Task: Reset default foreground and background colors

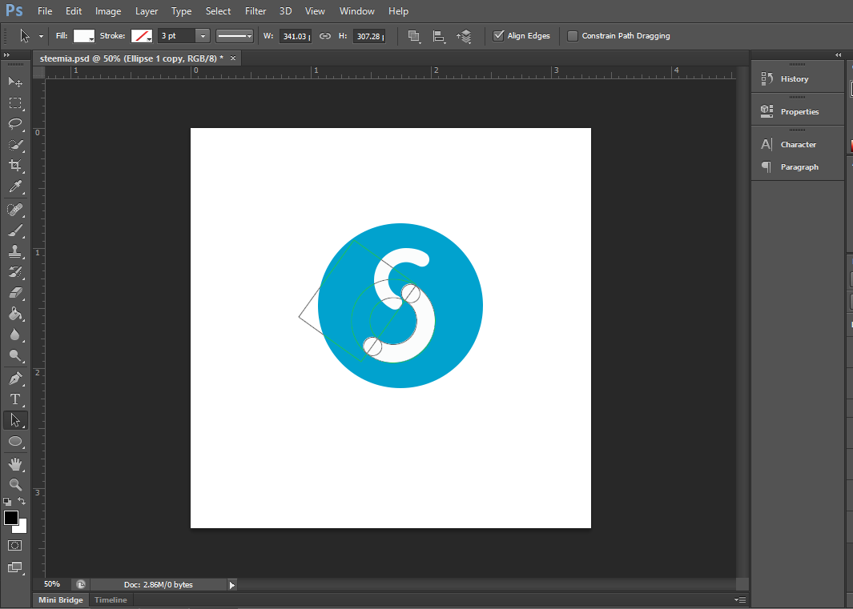Action: (x=7, y=501)
